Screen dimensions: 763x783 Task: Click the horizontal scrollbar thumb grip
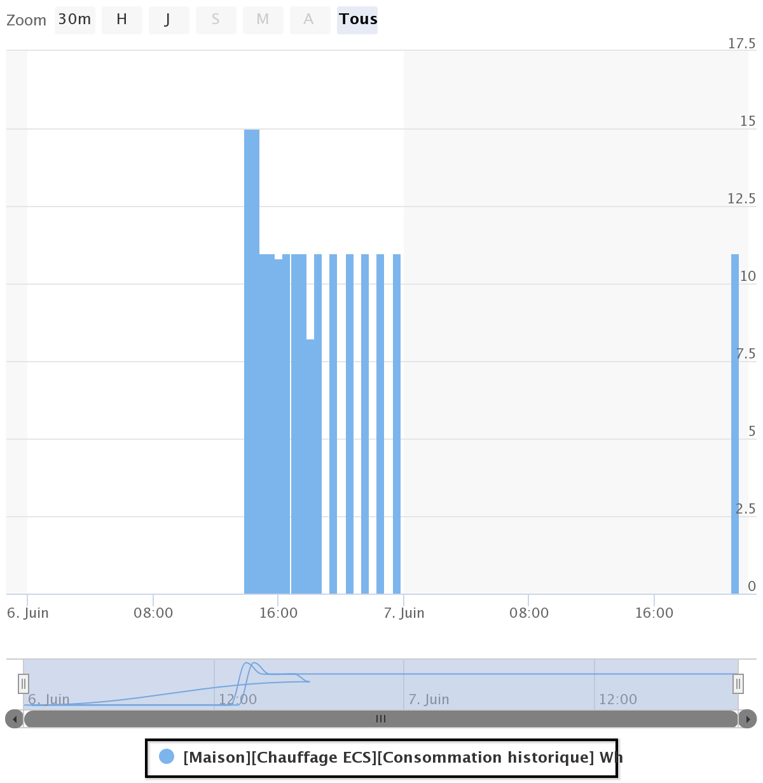(381, 719)
